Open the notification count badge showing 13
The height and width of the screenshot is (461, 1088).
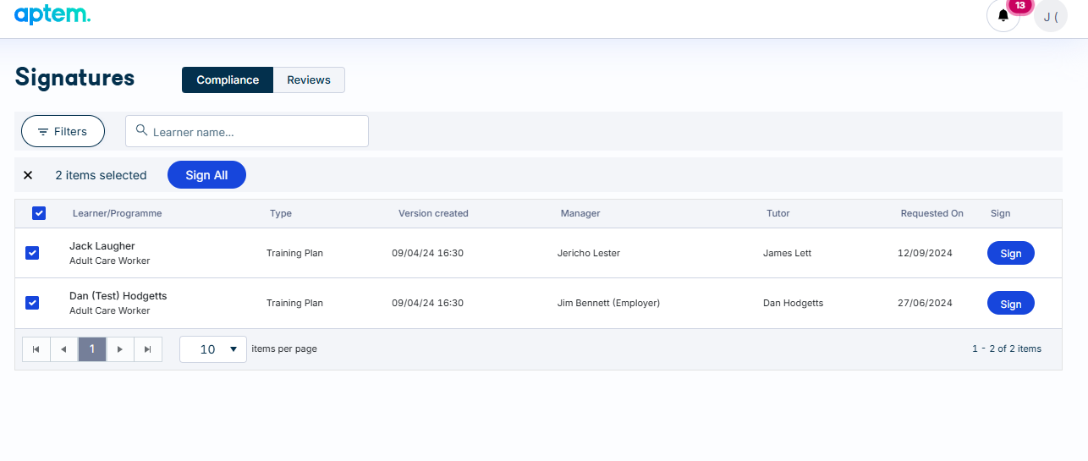[x=1020, y=5]
